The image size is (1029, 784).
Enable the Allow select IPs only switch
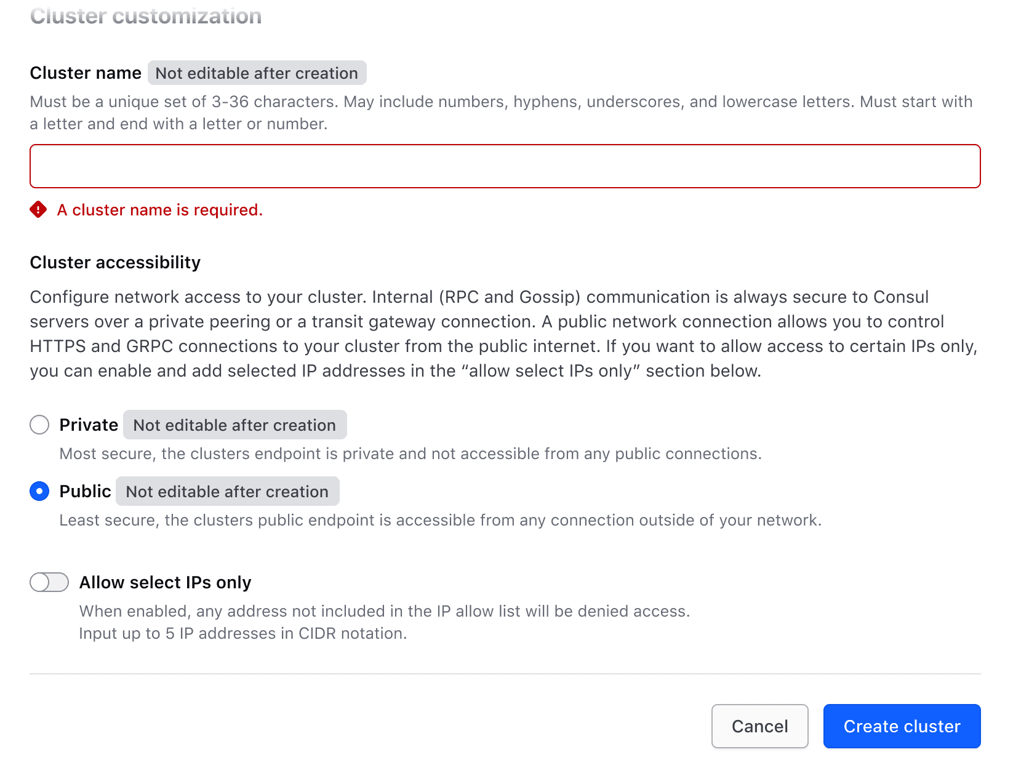click(49, 582)
